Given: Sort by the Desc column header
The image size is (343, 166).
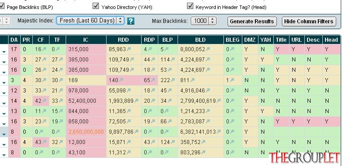Looking at the screenshot, I should point(313,40).
